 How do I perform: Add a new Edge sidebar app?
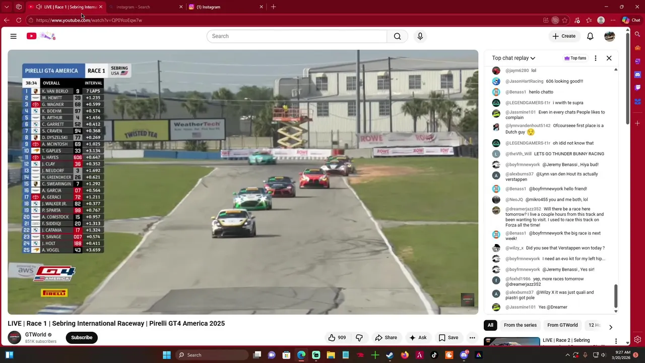pos(637,123)
